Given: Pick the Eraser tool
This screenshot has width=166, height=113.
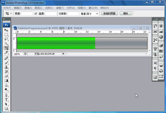Looking at the screenshot, I should tap(6, 76).
